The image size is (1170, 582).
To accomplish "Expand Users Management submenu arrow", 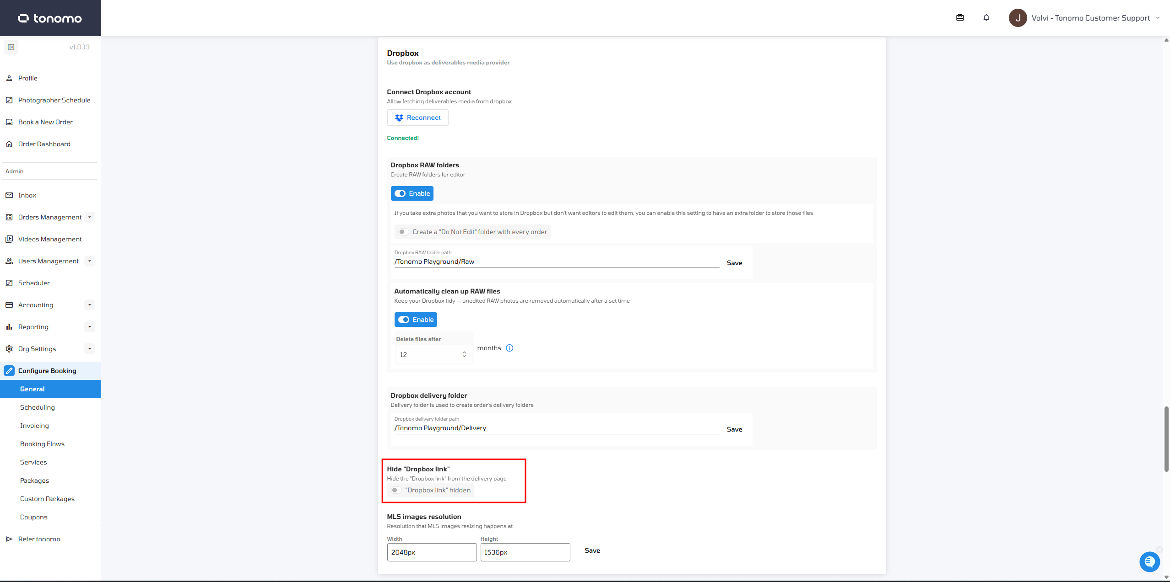I will [90, 261].
